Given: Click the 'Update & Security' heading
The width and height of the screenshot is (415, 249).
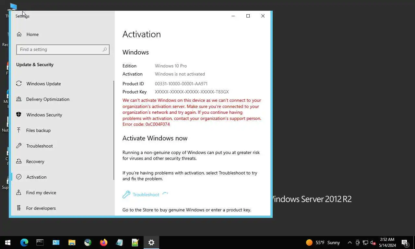Looking at the screenshot, I should (x=35, y=65).
